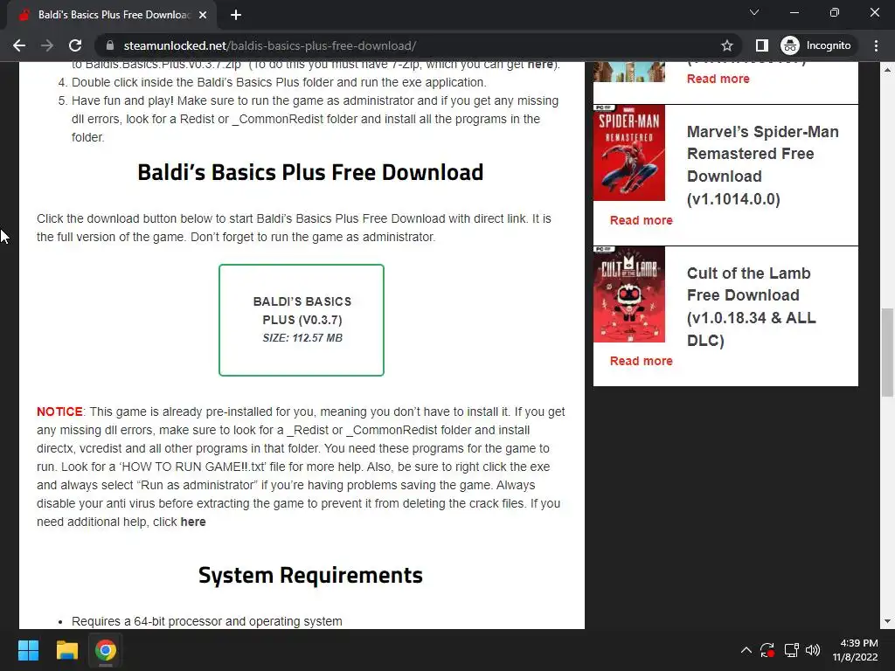Open the sync update tray icon
The image size is (895, 671).
(x=767, y=650)
